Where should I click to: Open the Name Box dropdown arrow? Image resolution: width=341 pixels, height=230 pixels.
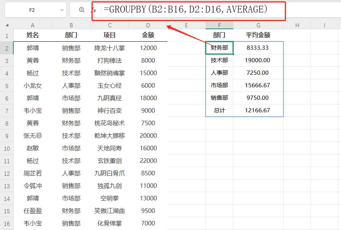(62, 10)
